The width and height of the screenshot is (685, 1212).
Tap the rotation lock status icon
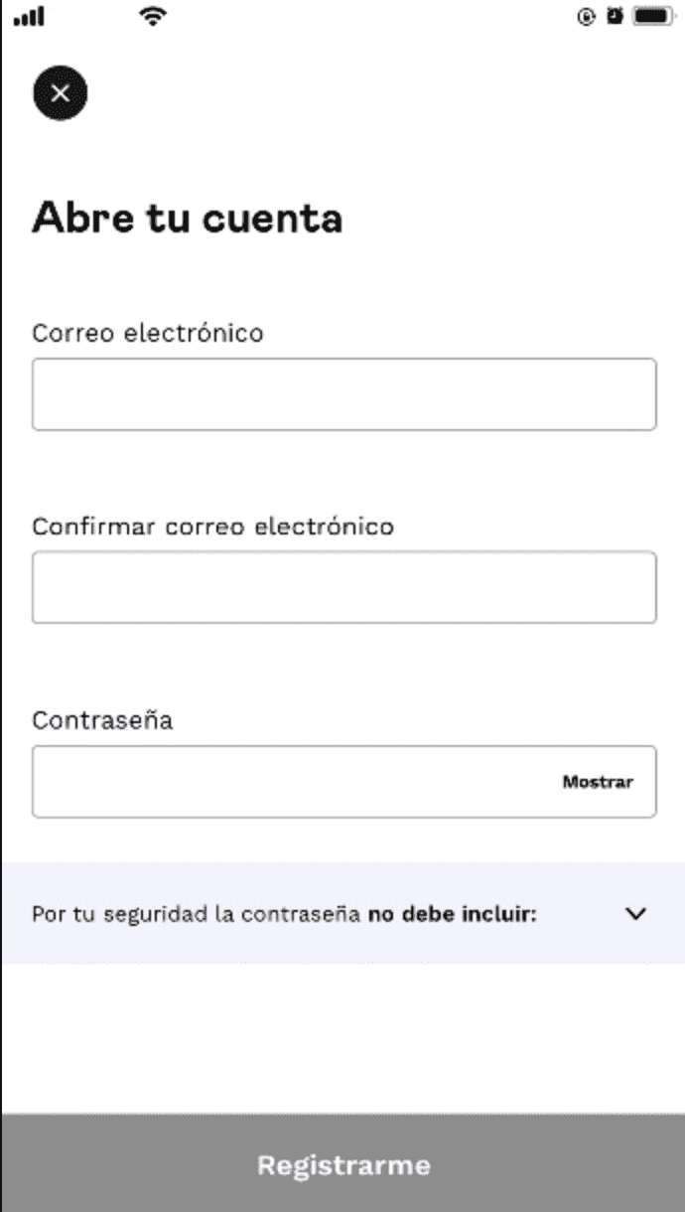pyautogui.click(x=587, y=17)
